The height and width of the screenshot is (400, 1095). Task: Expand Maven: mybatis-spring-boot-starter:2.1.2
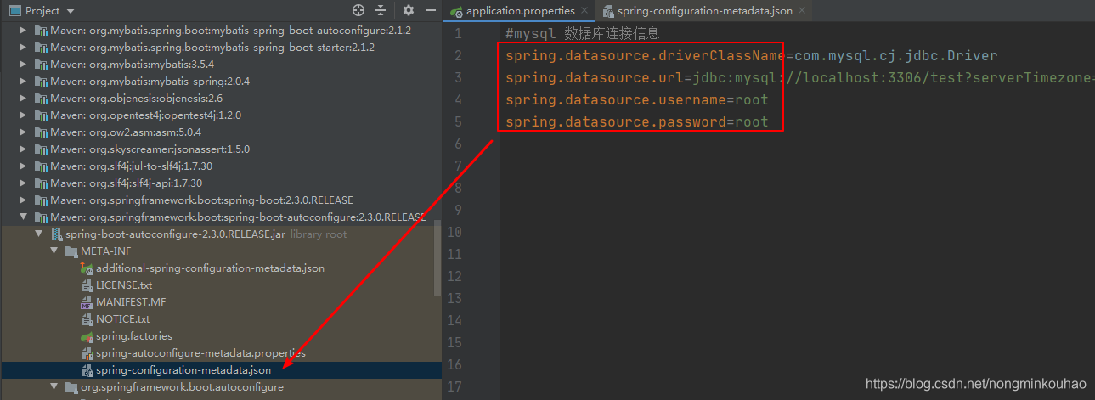coord(23,47)
